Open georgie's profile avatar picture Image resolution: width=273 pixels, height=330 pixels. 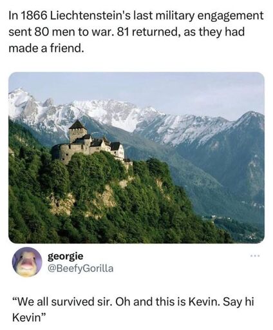(27, 262)
